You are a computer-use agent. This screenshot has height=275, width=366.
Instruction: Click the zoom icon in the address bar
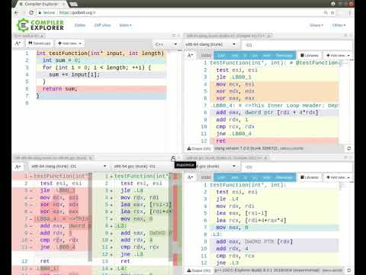[326, 12]
